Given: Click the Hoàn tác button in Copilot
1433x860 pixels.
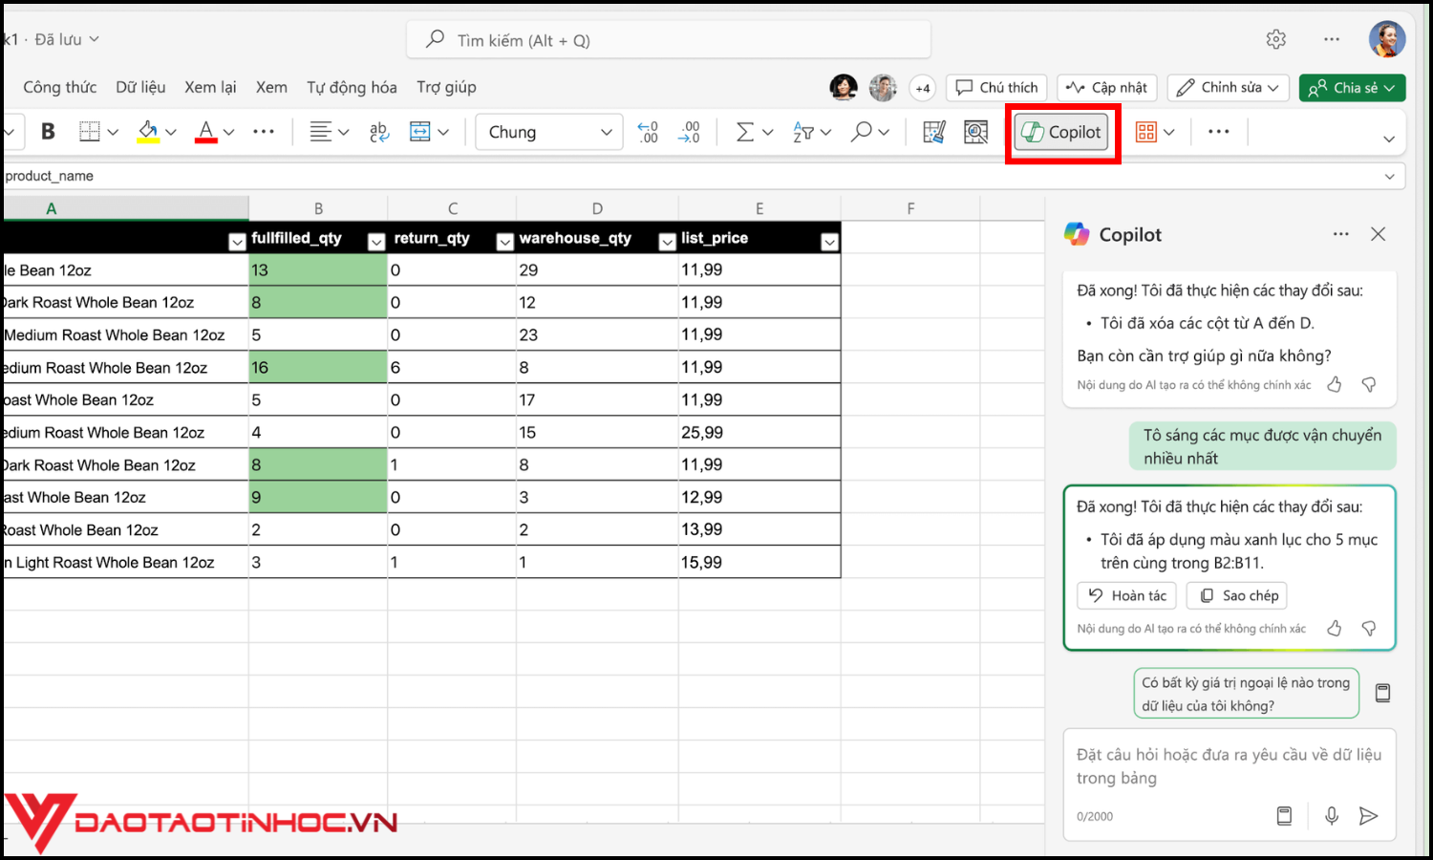Looking at the screenshot, I should (x=1126, y=595).
